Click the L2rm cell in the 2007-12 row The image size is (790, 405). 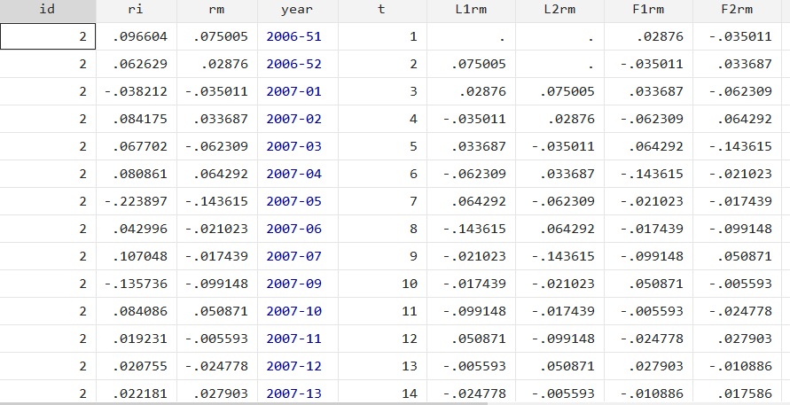click(559, 366)
